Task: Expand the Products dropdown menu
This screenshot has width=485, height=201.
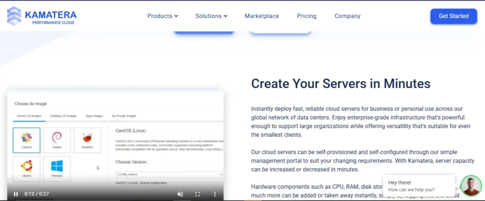Action: [x=162, y=16]
